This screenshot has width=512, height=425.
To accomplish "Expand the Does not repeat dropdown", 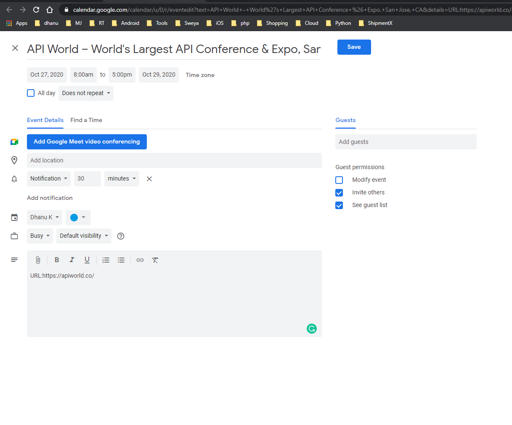I will (x=86, y=93).
